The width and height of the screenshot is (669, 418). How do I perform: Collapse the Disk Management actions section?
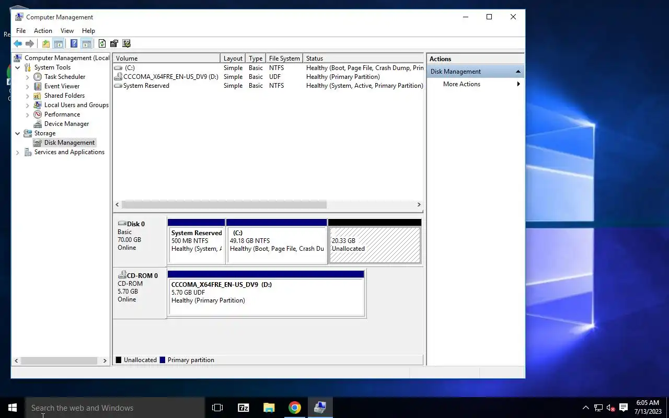pyautogui.click(x=518, y=72)
